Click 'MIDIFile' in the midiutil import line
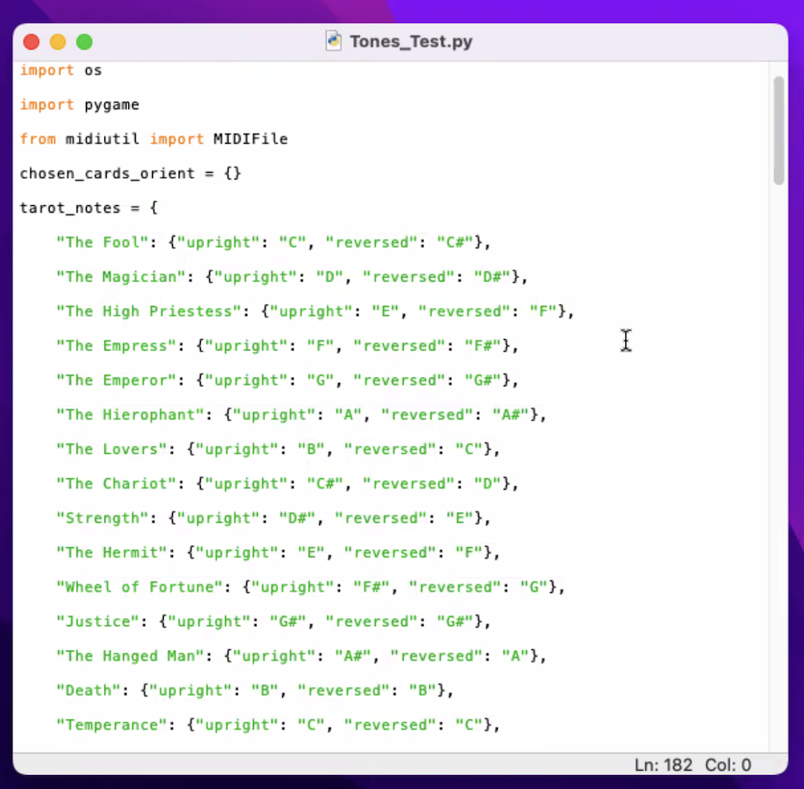 coord(251,139)
